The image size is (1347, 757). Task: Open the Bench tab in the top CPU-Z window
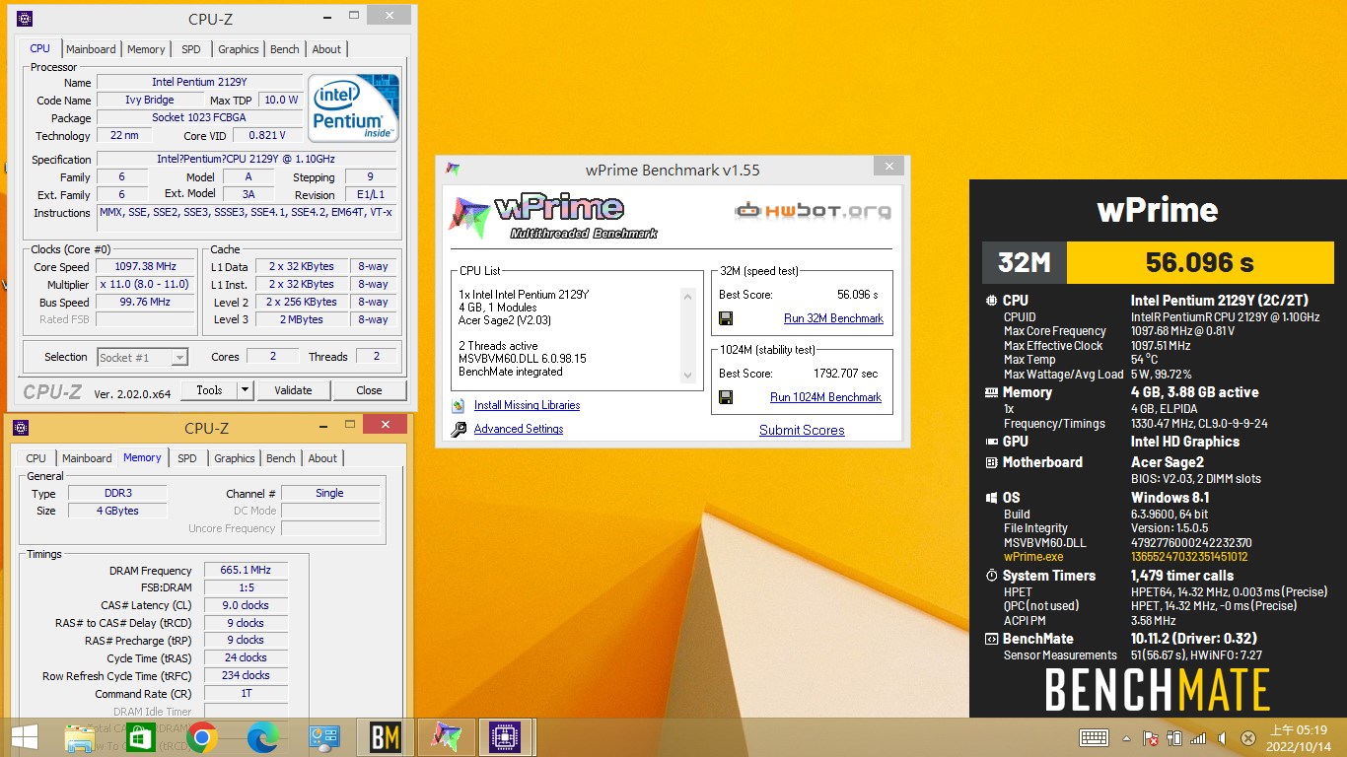click(x=285, y=49)
